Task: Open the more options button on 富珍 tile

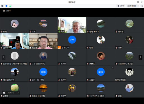Action: click(113, 68)
